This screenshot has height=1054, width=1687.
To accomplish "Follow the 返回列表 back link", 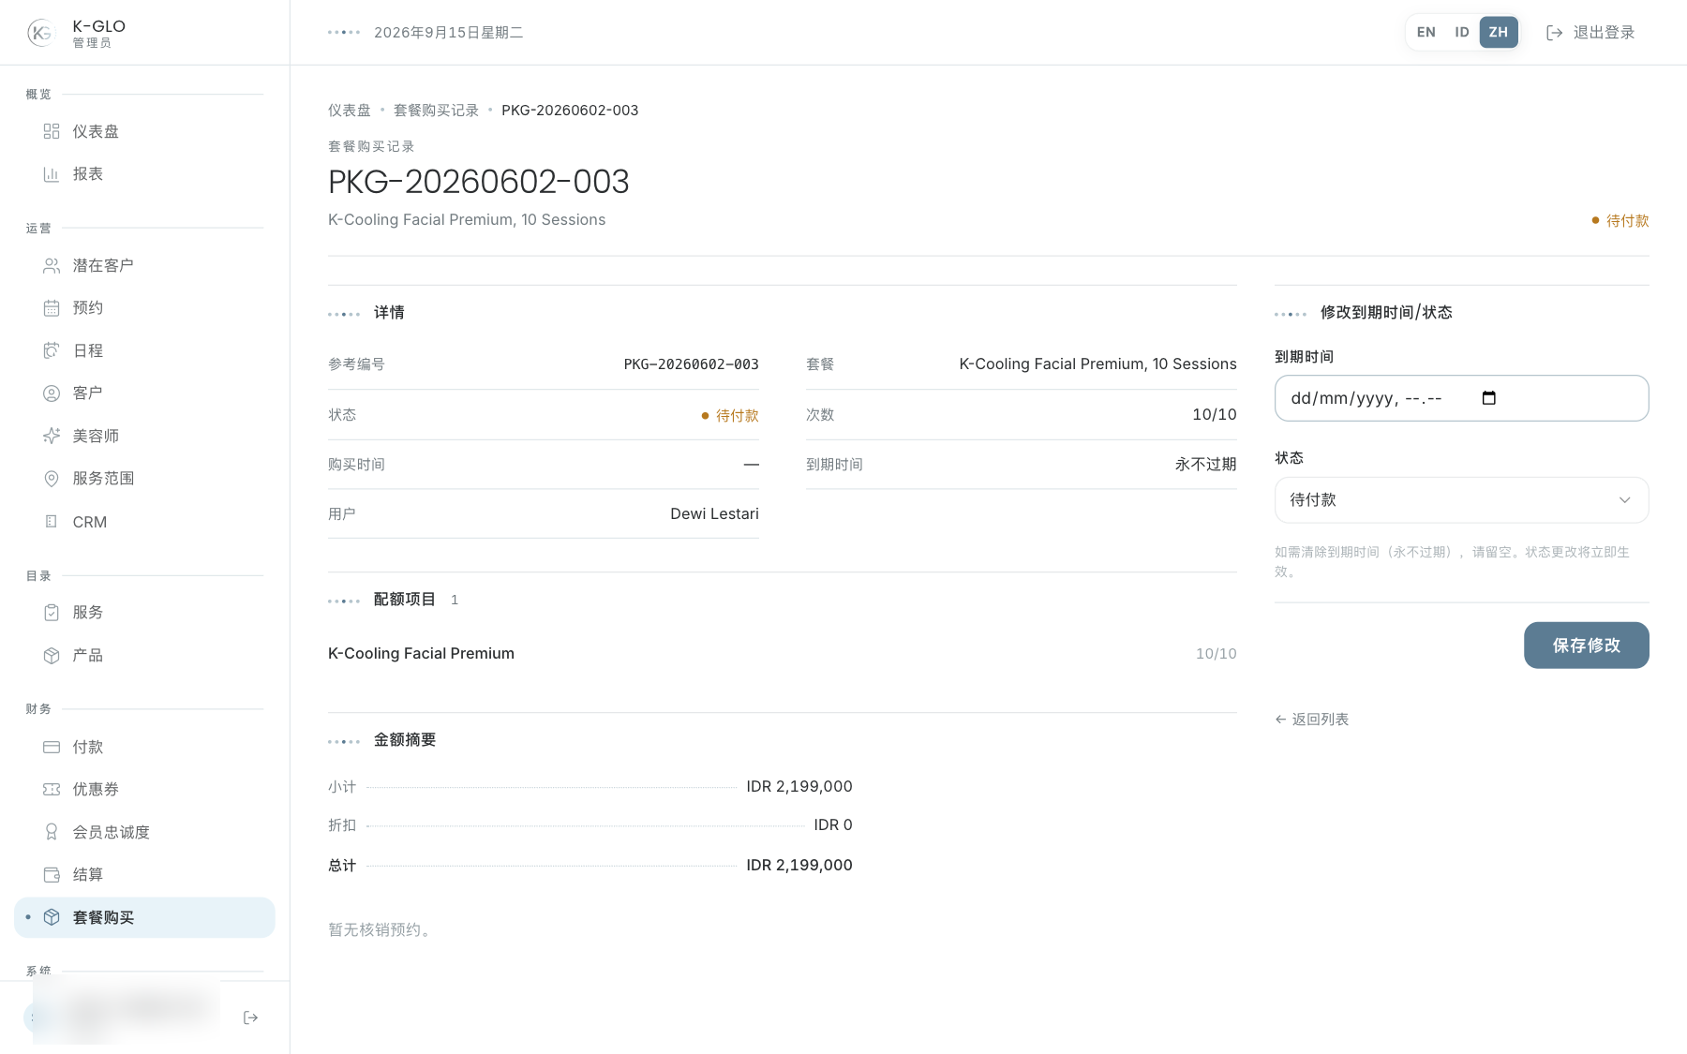I will [x=1311, y=720].
